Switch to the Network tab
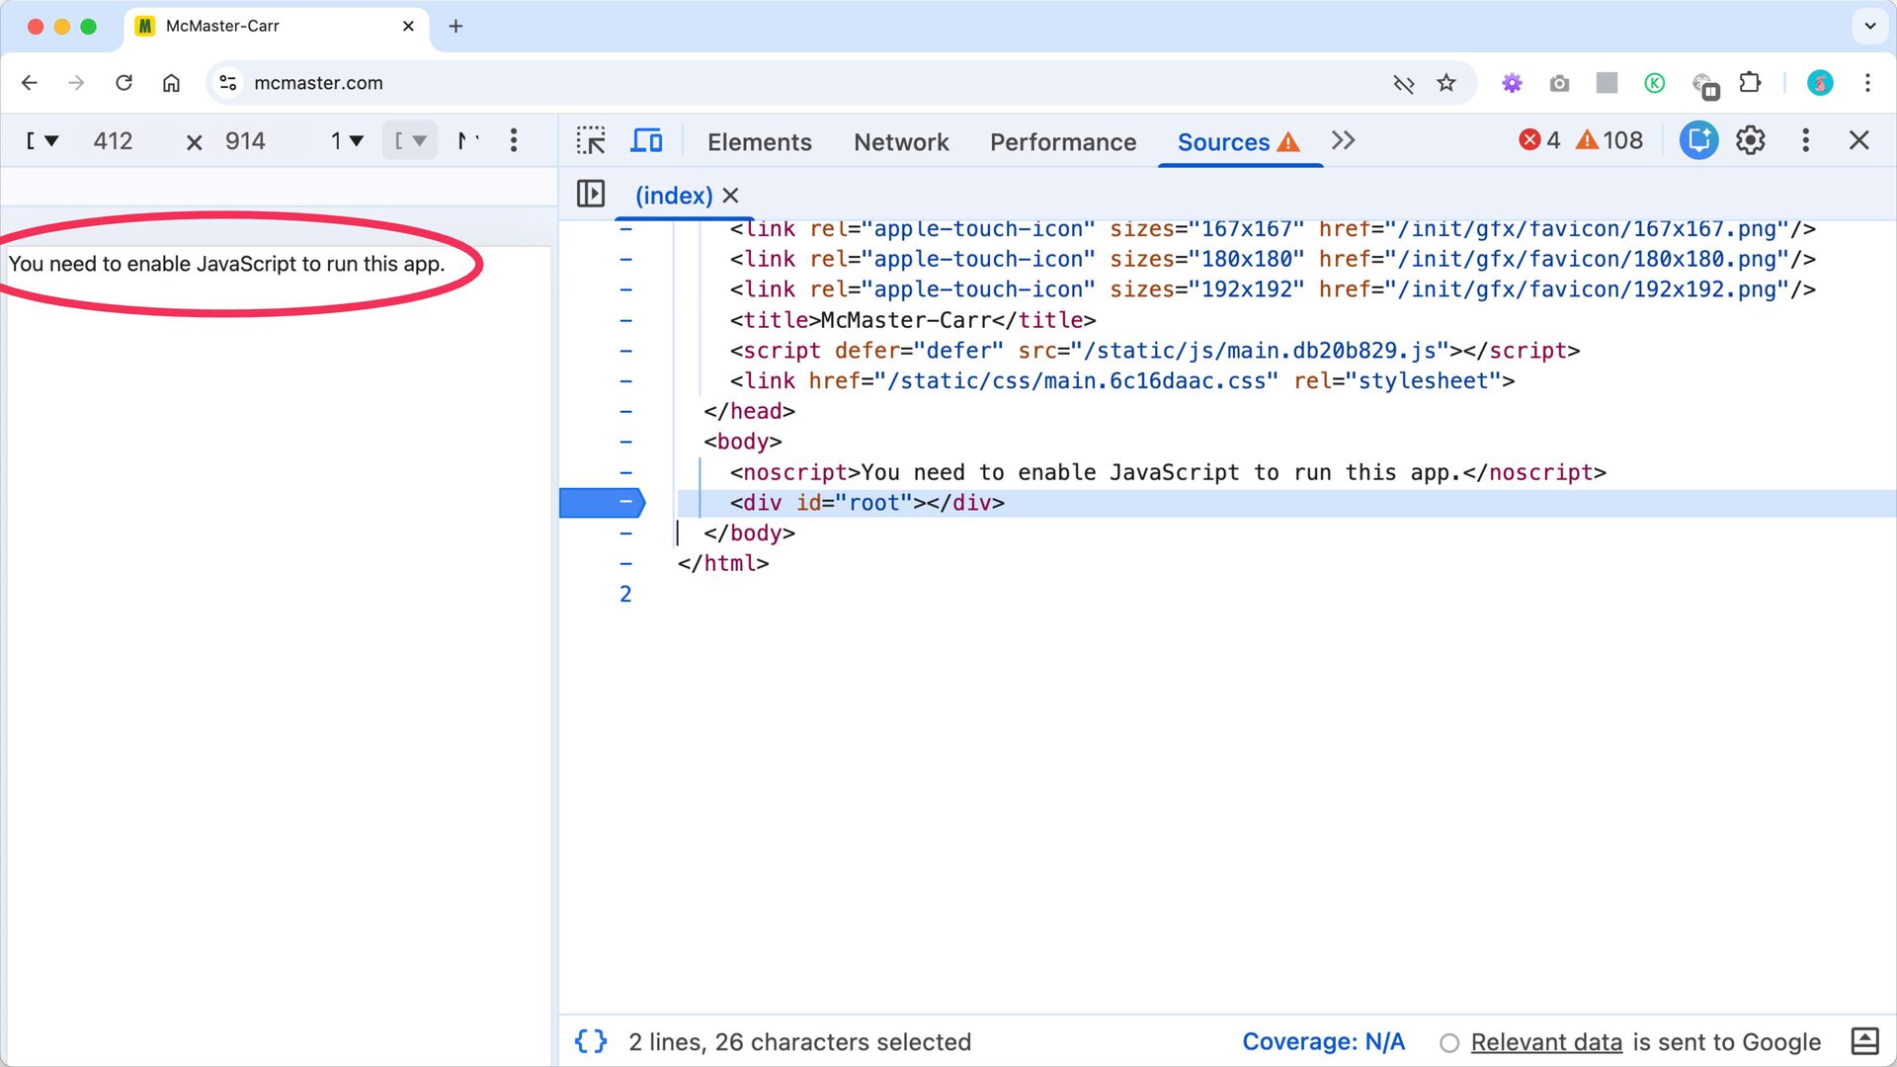This screenshot has height=1067, width=1897. click(900, 142)
